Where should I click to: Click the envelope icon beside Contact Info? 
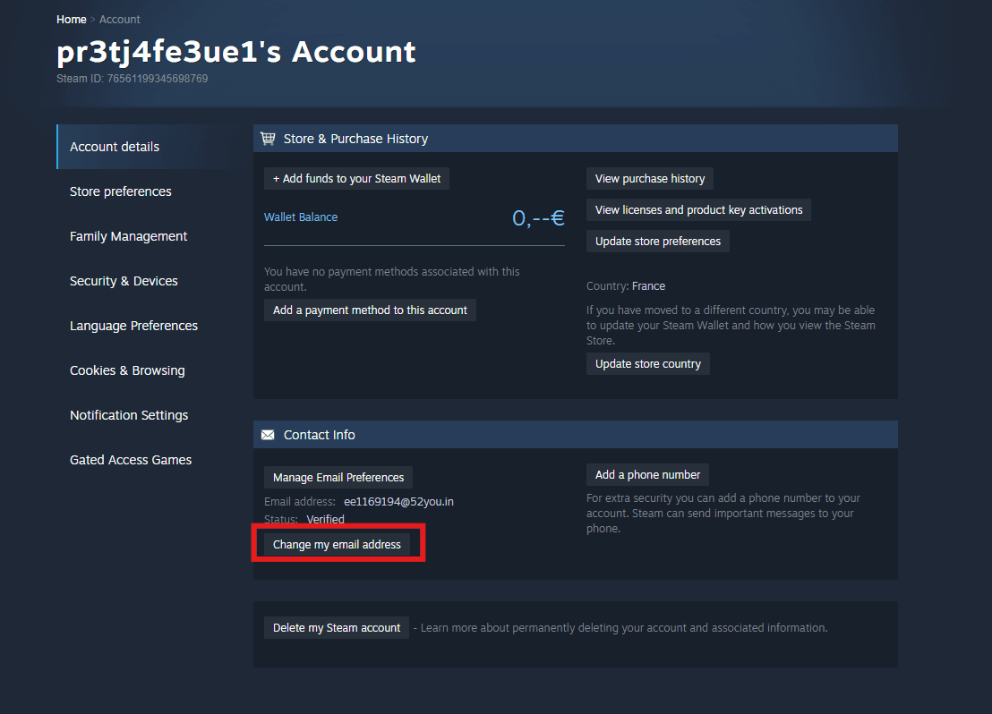pyautogui.click(x=269, y=435)
